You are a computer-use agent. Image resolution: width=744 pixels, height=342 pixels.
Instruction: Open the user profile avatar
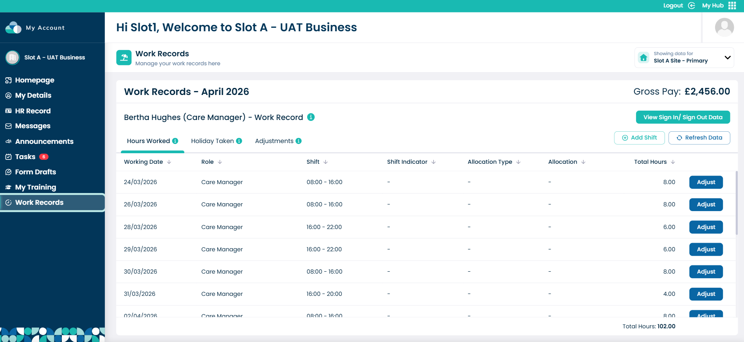coord(724,27)
